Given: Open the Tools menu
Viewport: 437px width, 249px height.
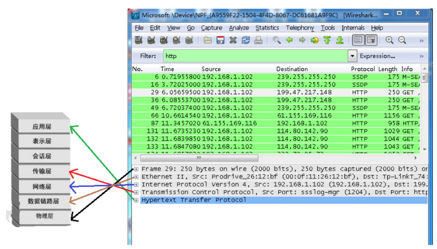Looking at the screenshot, I should [328, 28].
